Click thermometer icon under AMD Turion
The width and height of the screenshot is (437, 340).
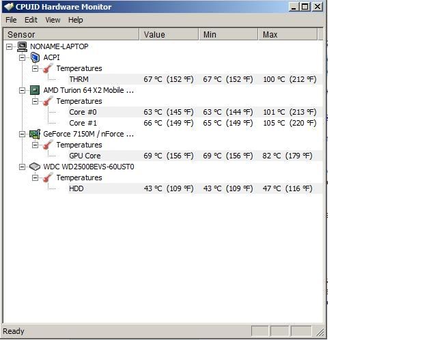(x=48, y=101)
